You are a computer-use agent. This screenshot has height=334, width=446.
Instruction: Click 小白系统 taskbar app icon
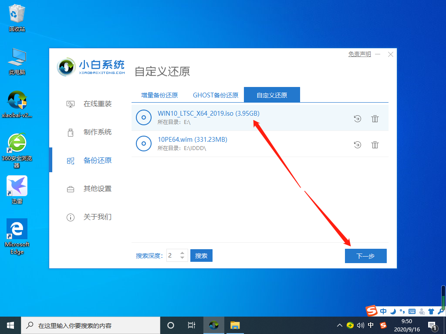coord(213,325)
